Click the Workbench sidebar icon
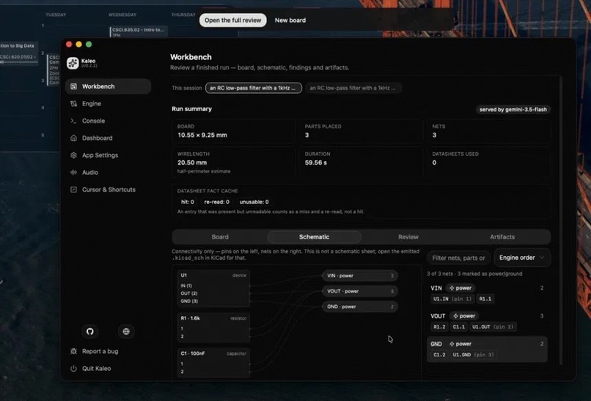Viewport: 591px width, 401px height. point(73,86)
